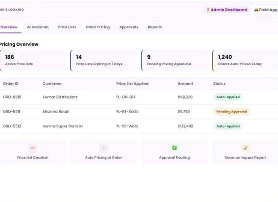Click the 186 Active Price Lists card
Viewport: 278px width, 202px height.
(33, 60)
